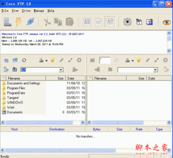
Task: Expand the local path C:\ dropdown
Action: pyautogui.click(x=61, y=70)
